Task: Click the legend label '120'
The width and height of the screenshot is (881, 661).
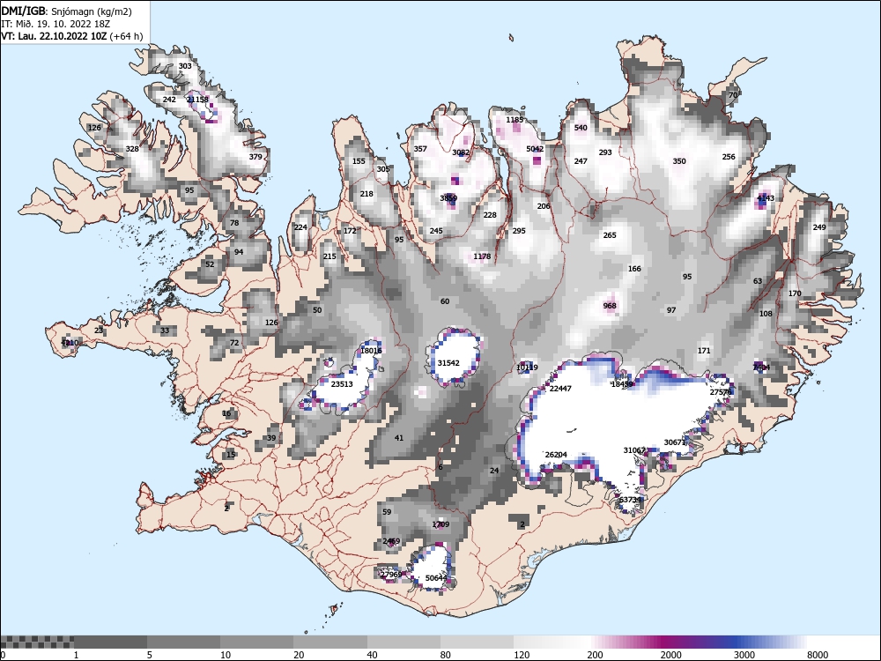Action: (522, 655)
